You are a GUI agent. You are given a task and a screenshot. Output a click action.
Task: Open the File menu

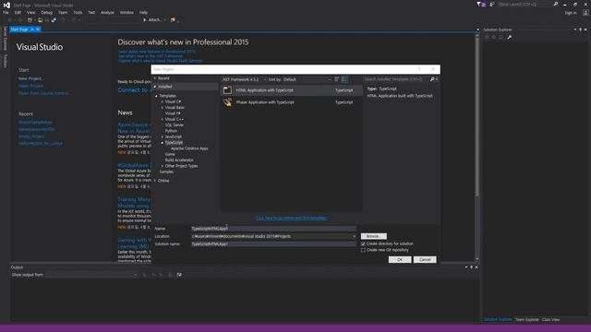6,12
